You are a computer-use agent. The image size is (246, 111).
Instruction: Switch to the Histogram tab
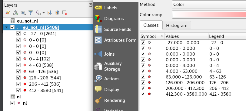click(x=177, y=25)
